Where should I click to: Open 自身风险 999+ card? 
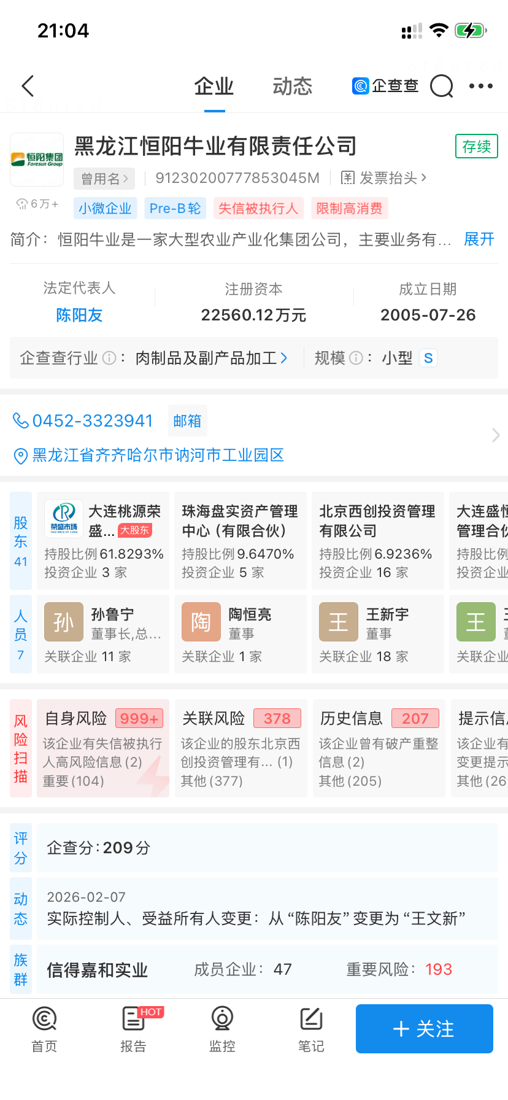tap(103, 748)
